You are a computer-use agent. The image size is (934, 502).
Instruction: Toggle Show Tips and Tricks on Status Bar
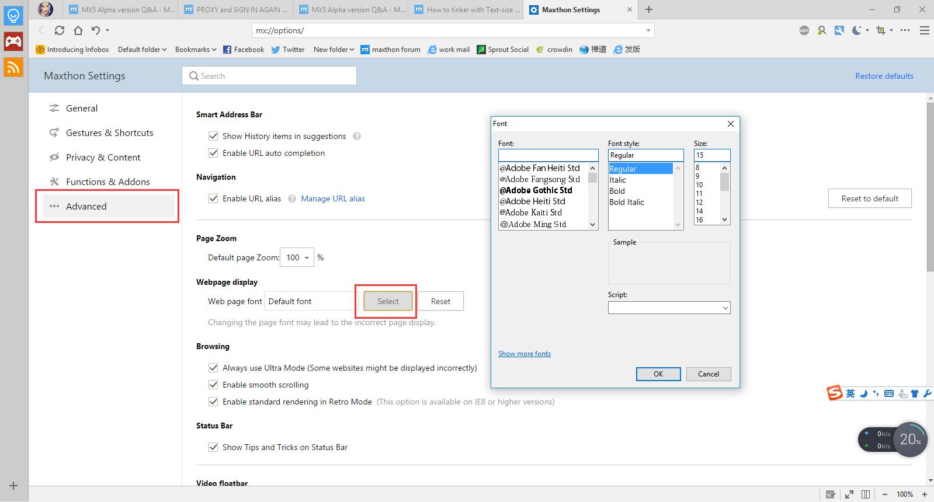pyautogui.click(x=213, y=447)
